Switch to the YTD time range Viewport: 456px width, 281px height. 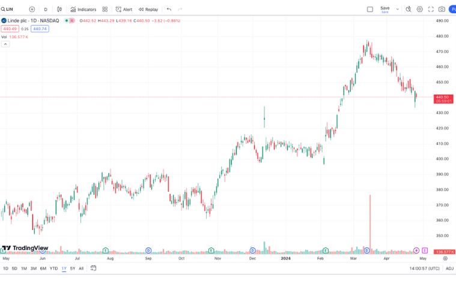pos(53,268)
